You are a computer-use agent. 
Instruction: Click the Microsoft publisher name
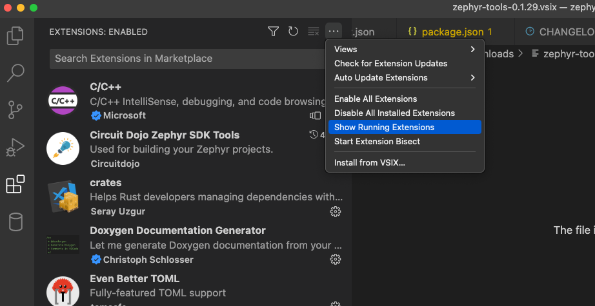click(125, 115)
